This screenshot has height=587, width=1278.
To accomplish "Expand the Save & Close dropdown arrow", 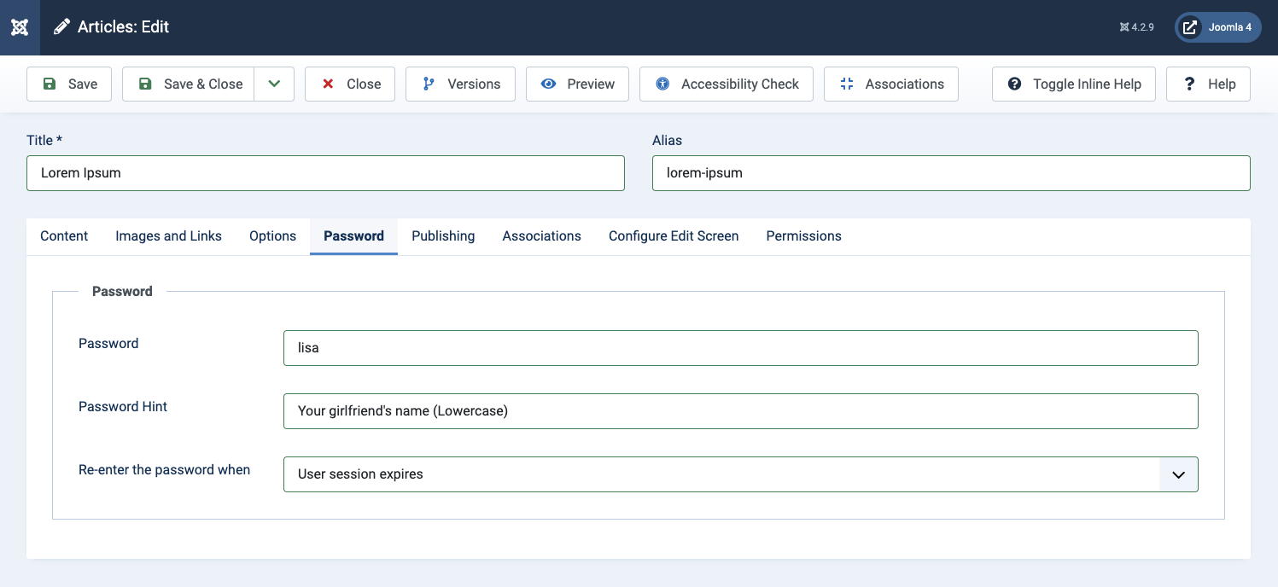I will (274, 84).
